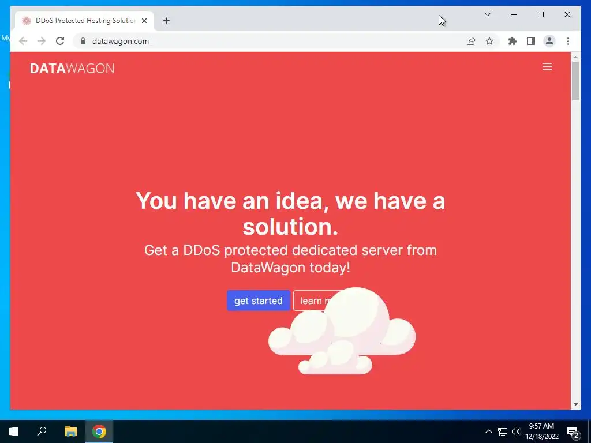Click the vertical scrollbar thumb
Viewport: 591px width, 443px height.
(575, 81)
